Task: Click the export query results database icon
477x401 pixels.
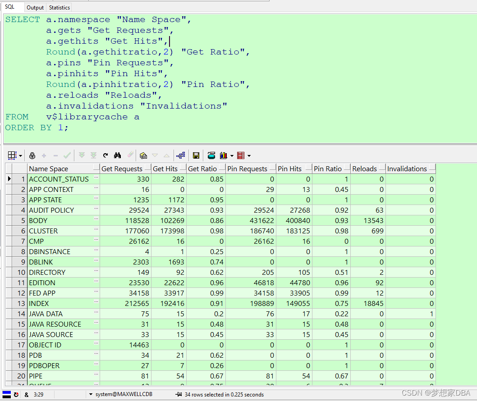Action: tap(211, 155)
